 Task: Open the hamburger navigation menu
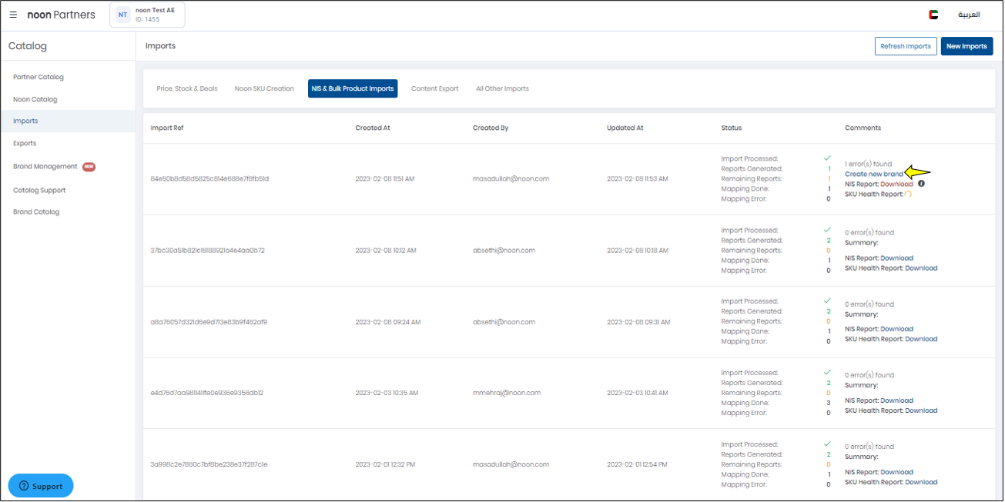(x=13, y=15)
